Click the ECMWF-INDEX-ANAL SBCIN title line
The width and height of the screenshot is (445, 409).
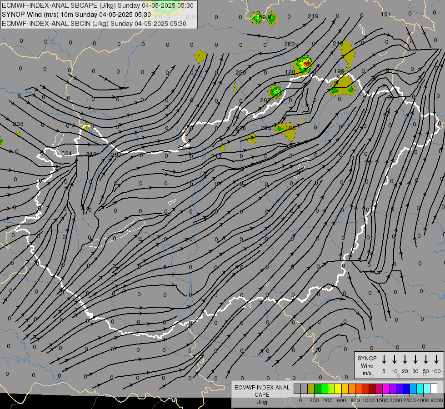tap(94, 24)
